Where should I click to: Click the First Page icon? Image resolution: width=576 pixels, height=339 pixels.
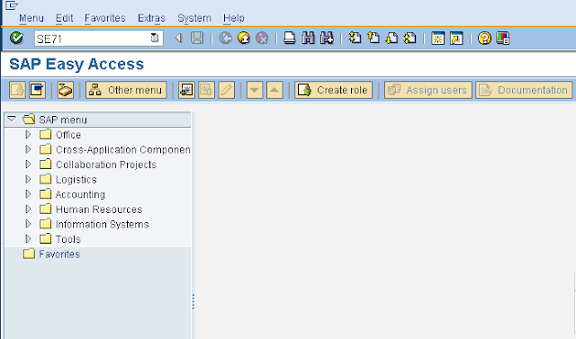coord(355,38)
